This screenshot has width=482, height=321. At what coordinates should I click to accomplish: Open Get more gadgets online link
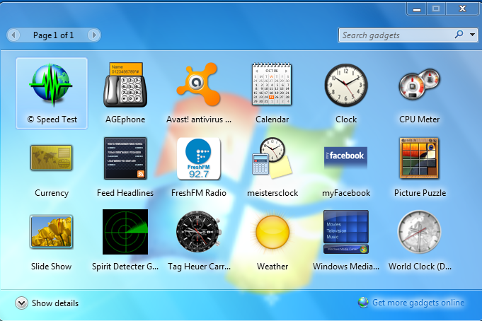point(418,303)
